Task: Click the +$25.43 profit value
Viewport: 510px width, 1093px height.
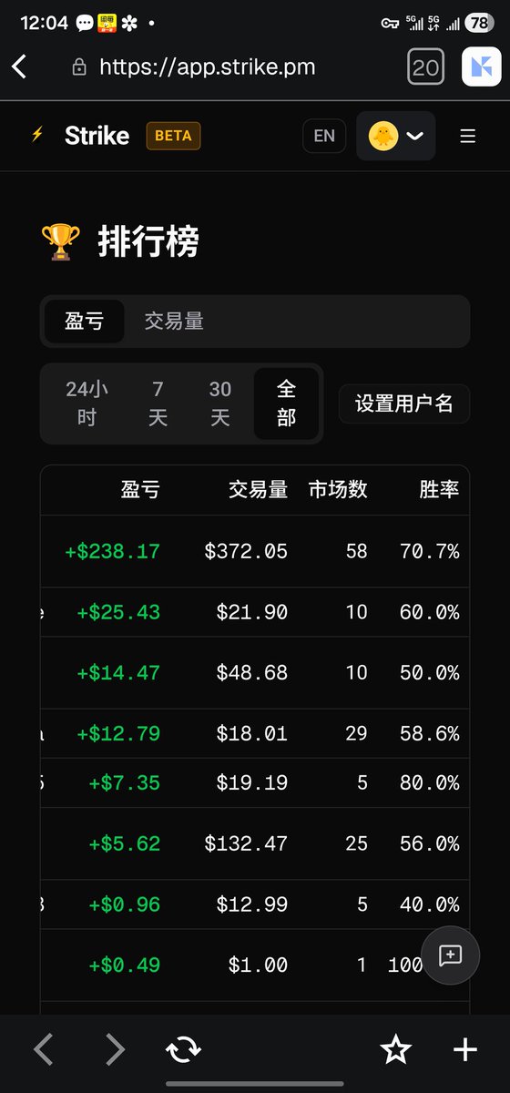Action: pyautogui.click(x=118, y=612)
